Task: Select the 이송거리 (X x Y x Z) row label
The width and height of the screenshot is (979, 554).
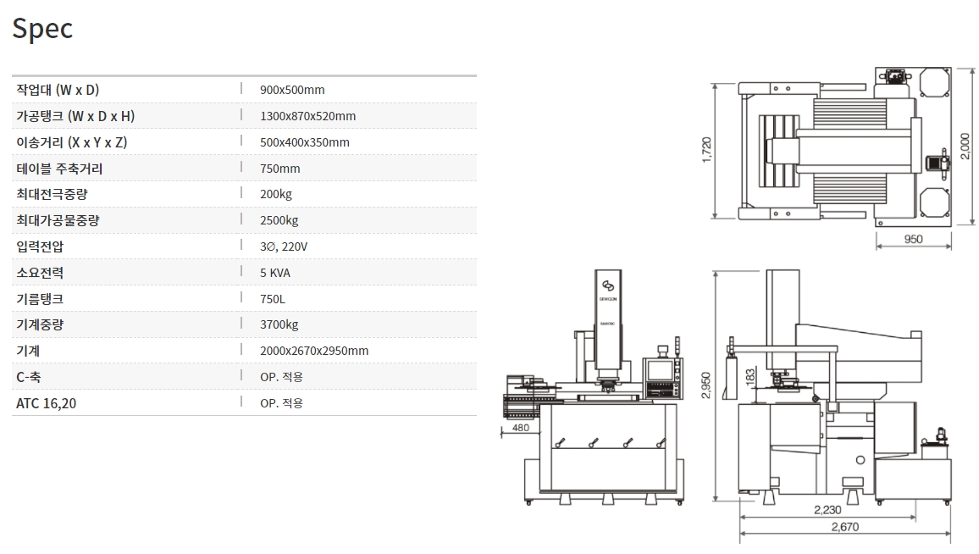Action: point(72,142)
